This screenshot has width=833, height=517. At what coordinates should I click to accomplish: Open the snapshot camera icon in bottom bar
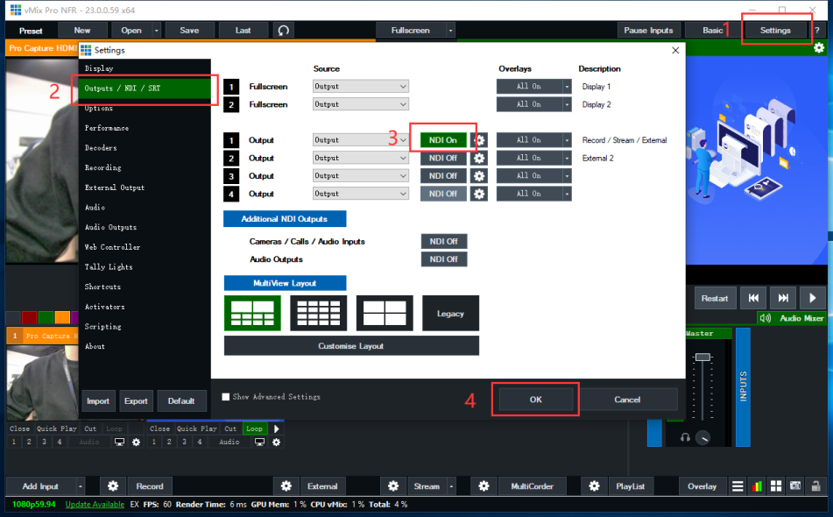pyautogui.click(x=795, y=486)
